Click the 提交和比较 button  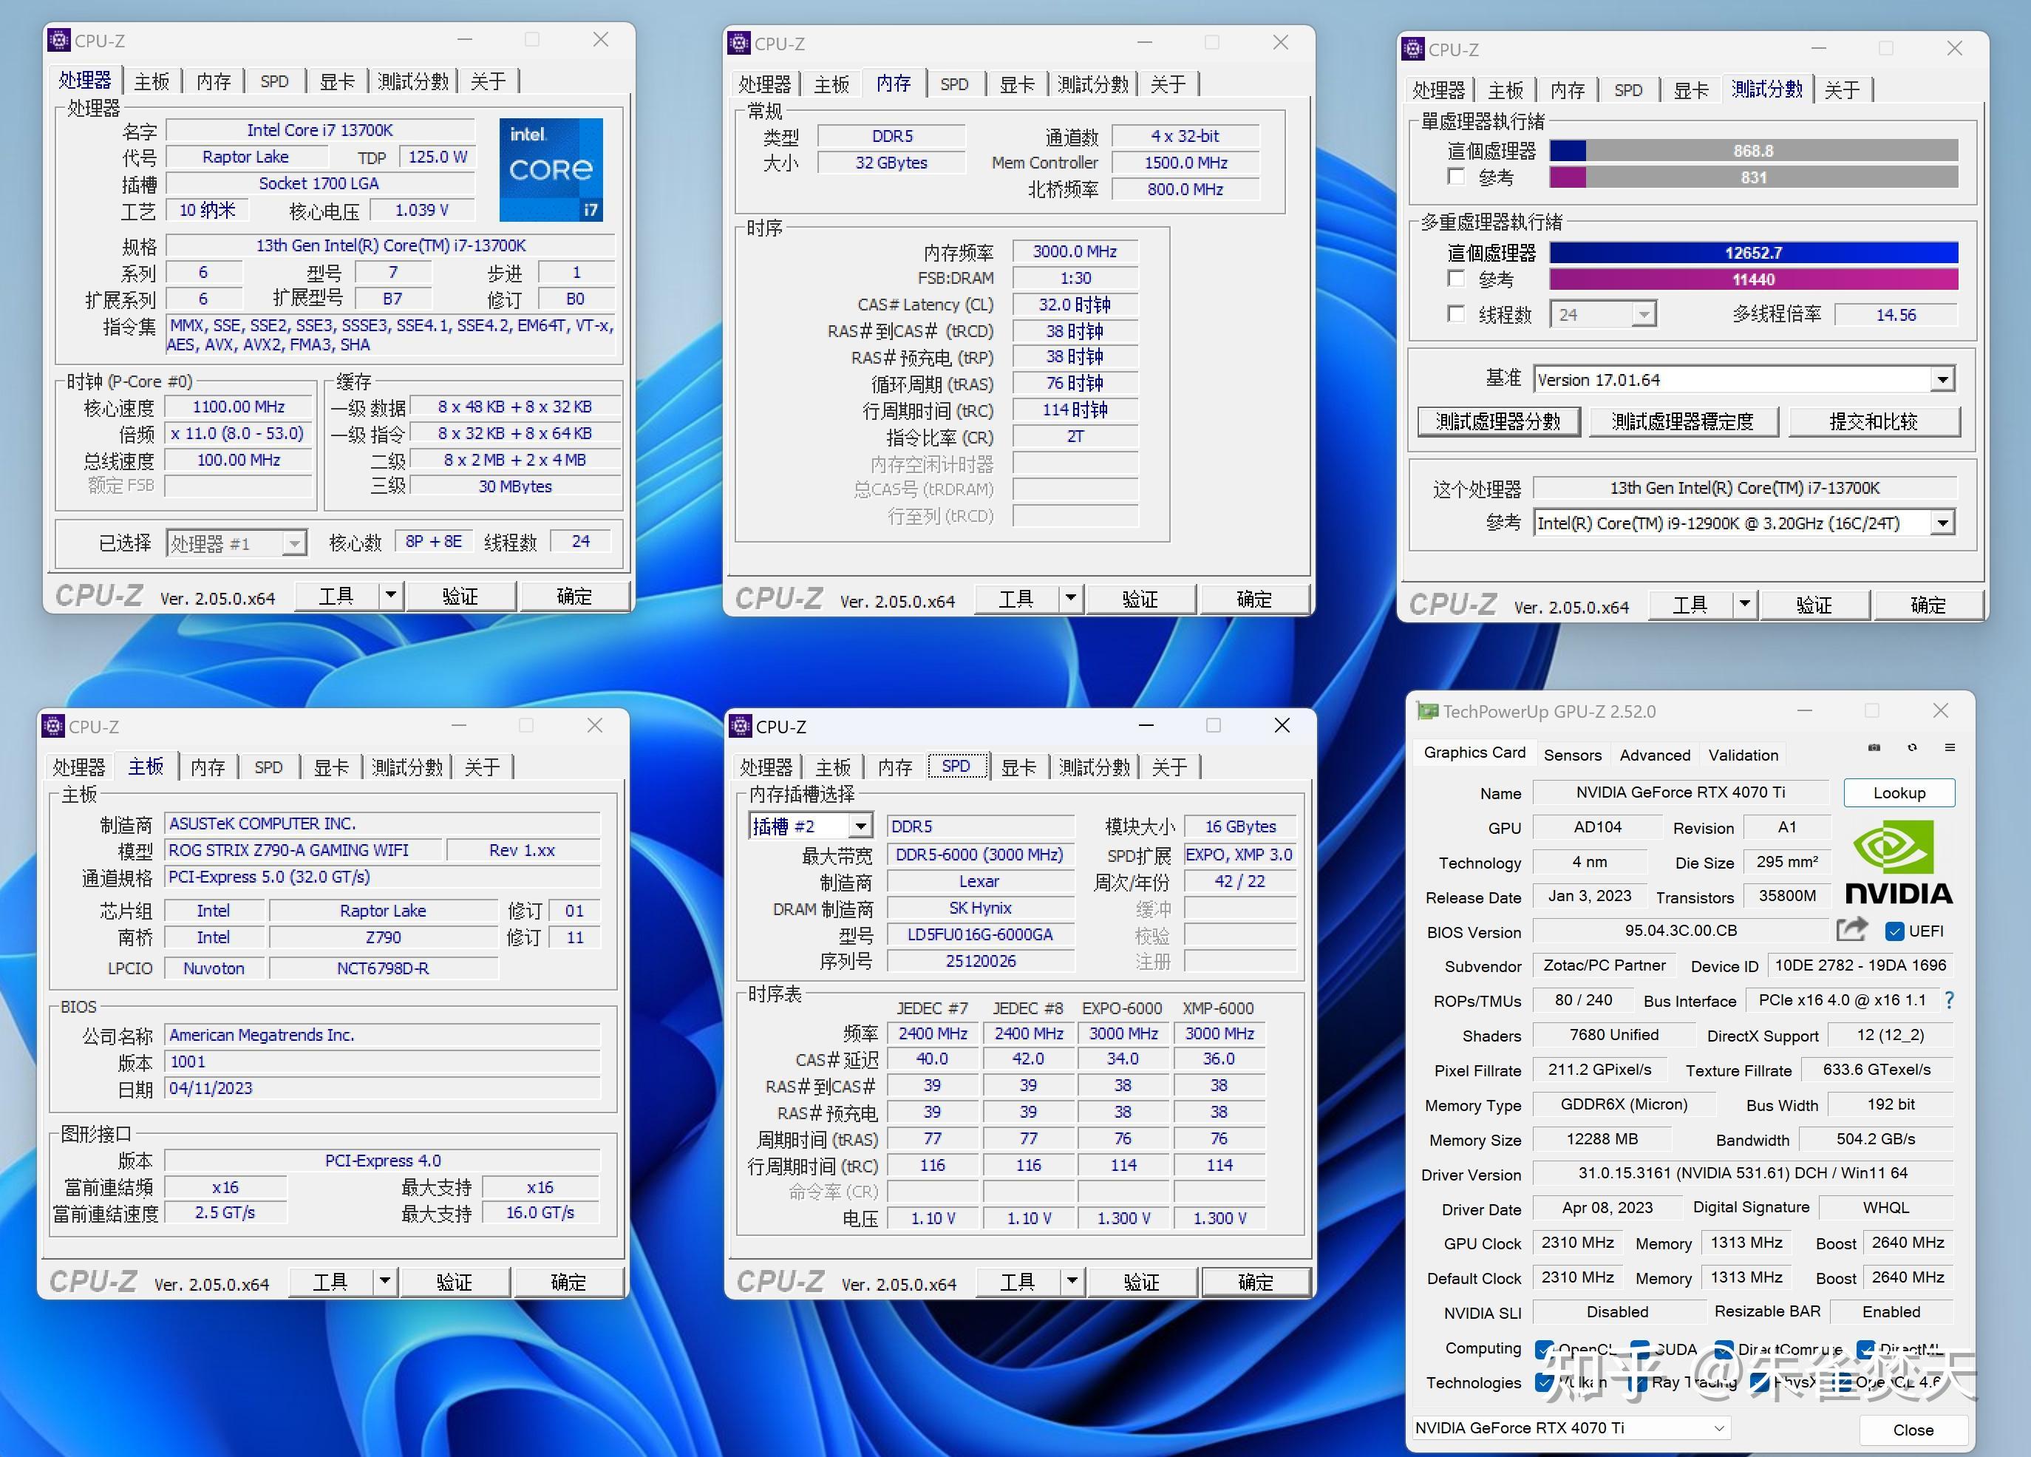click(1874, 422)
